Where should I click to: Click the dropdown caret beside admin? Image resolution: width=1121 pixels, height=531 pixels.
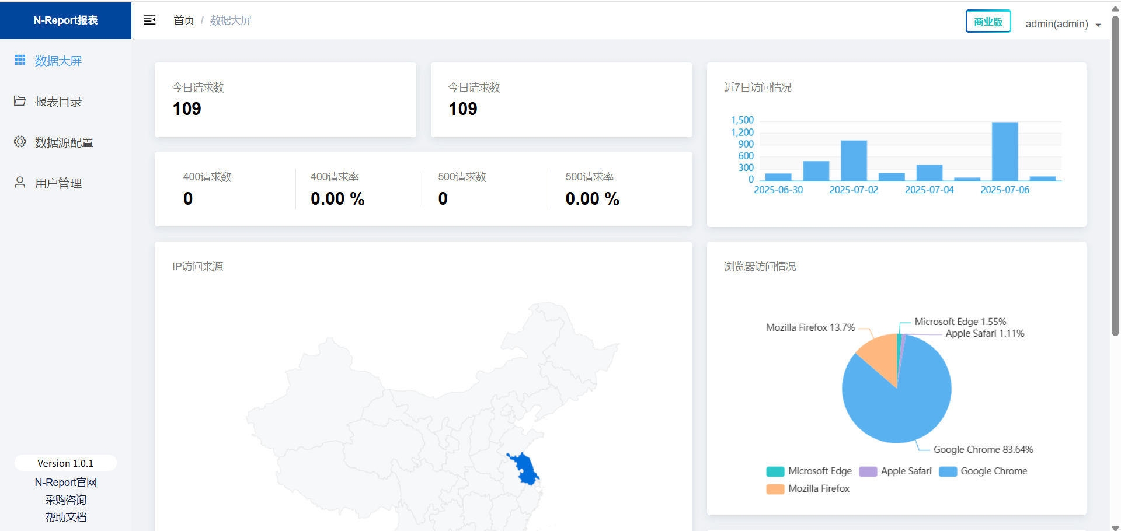point(1098,25)
